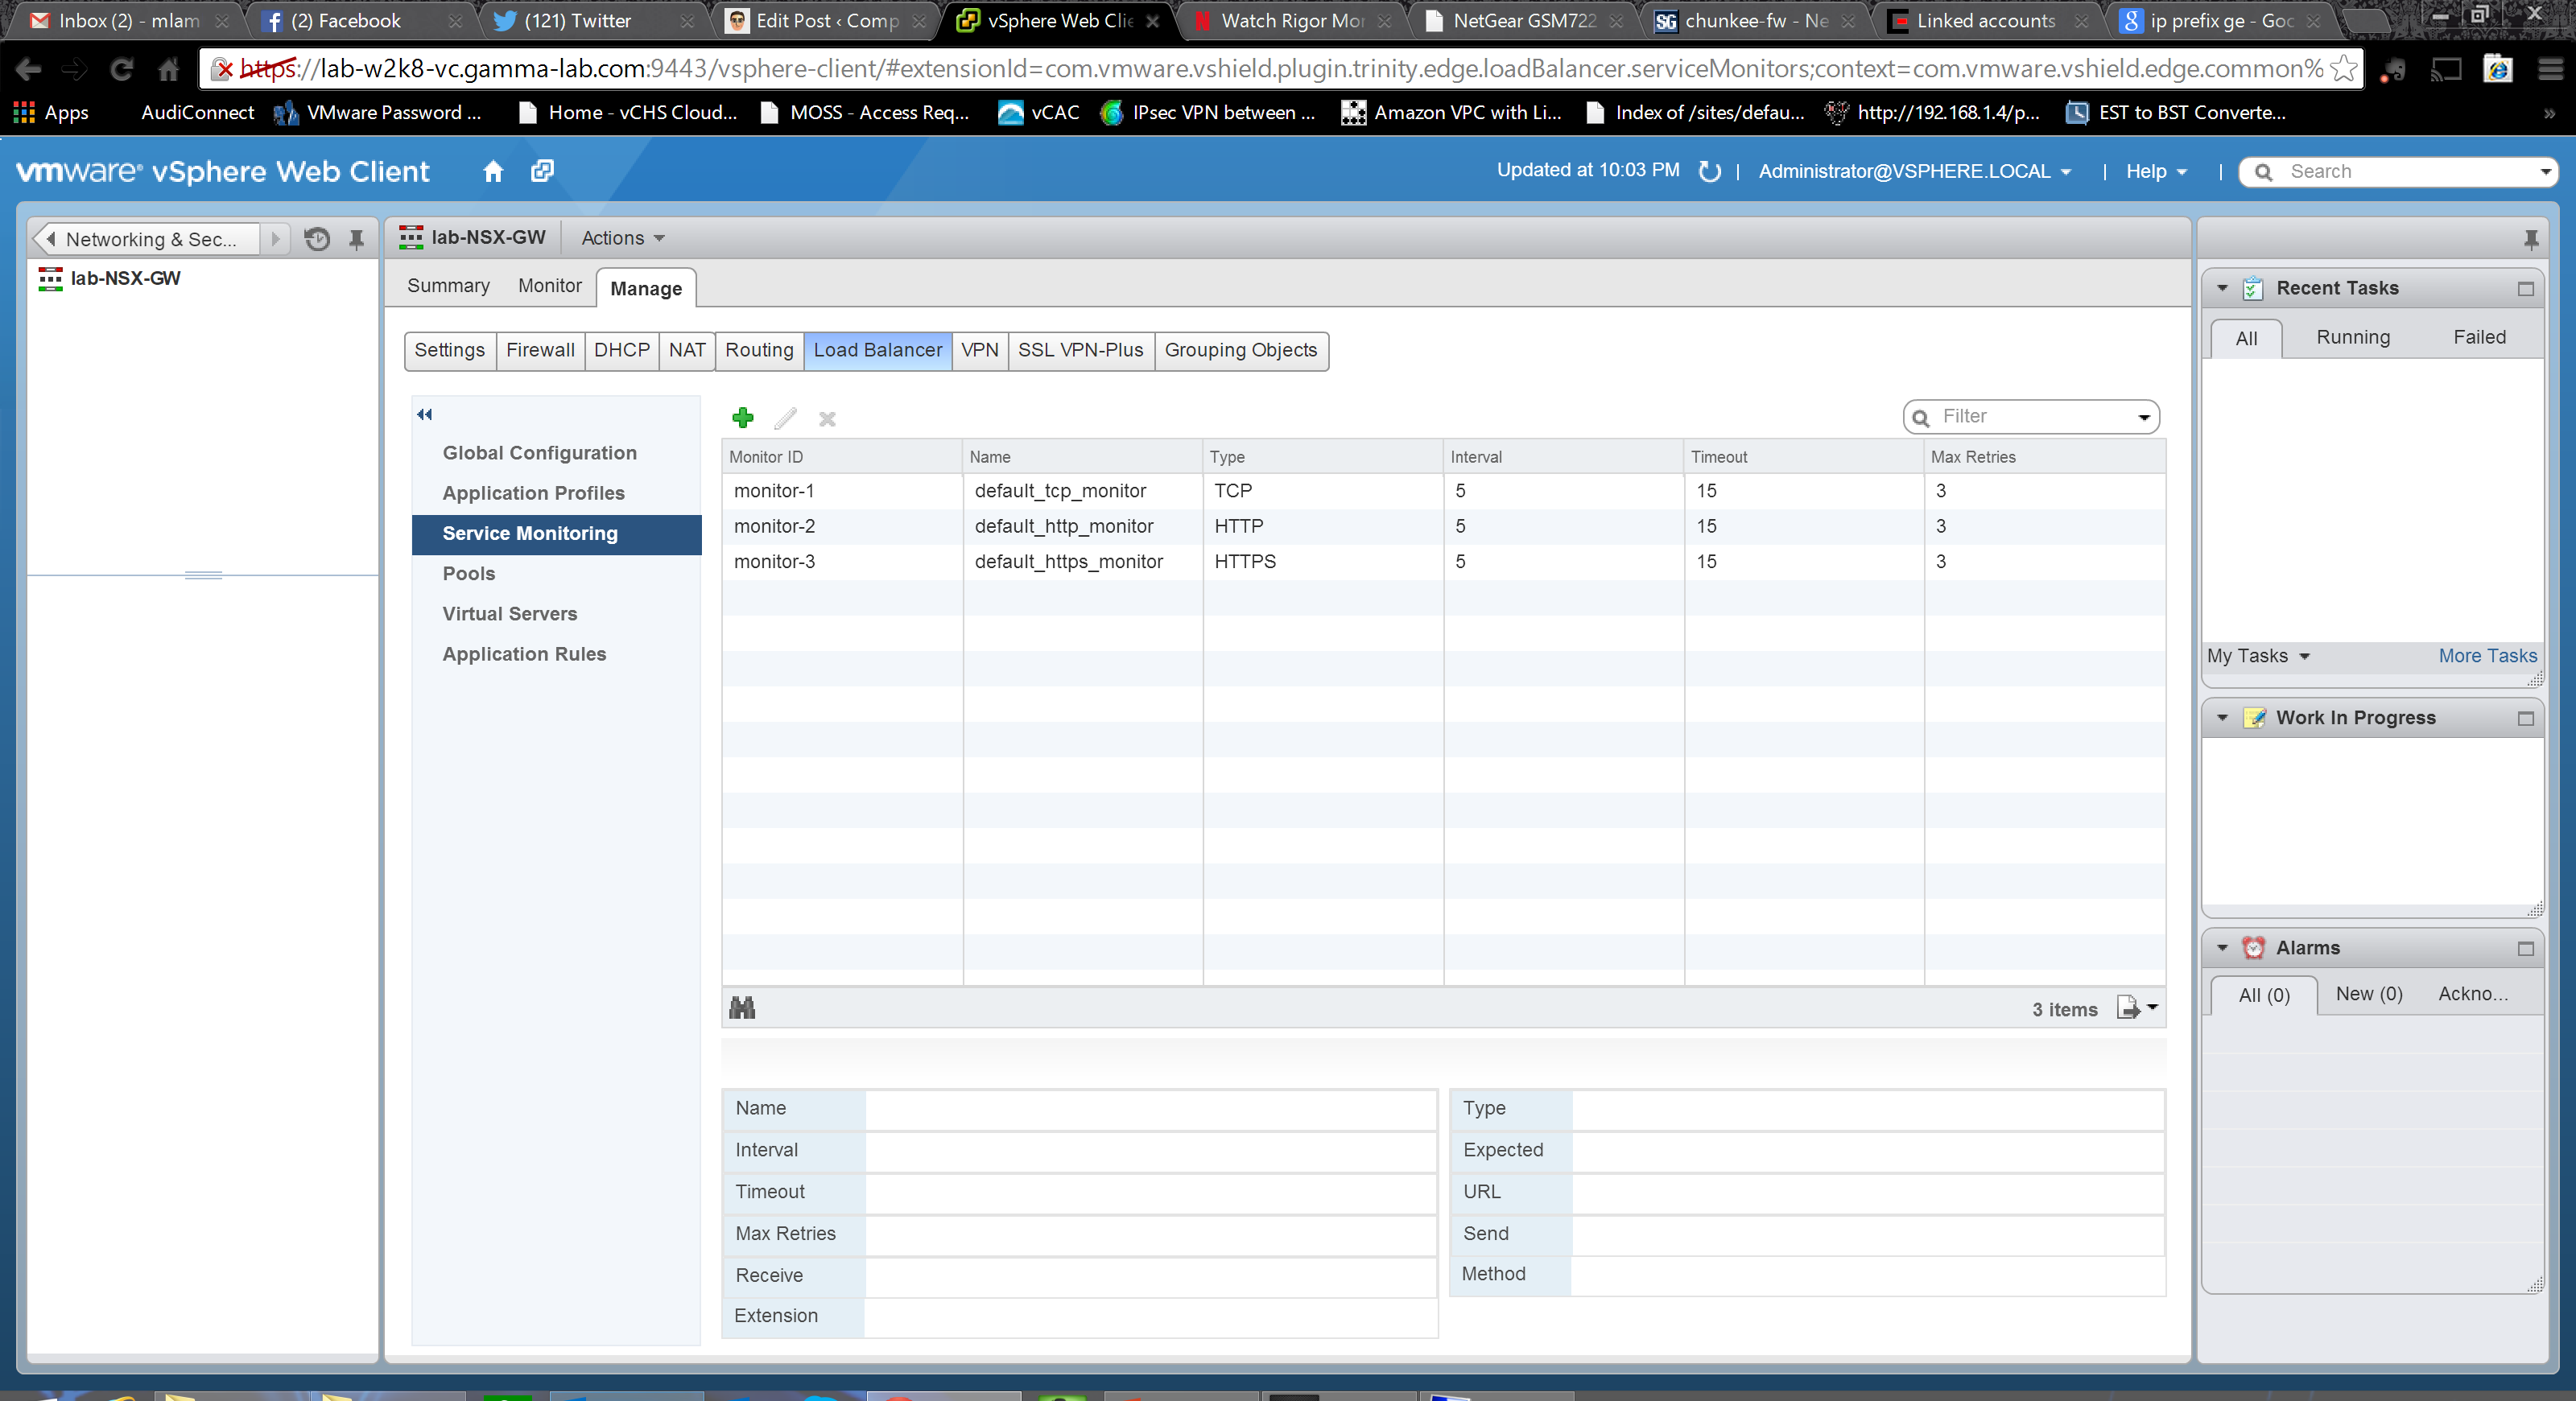Pin the right tasks panel
The height and width of the screenshot is (1401, 2576).
2530,239
